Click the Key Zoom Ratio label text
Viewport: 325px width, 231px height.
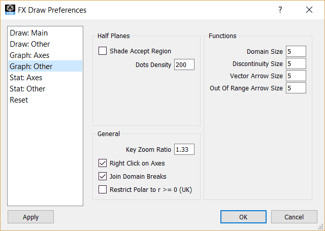tap(148, 150)
